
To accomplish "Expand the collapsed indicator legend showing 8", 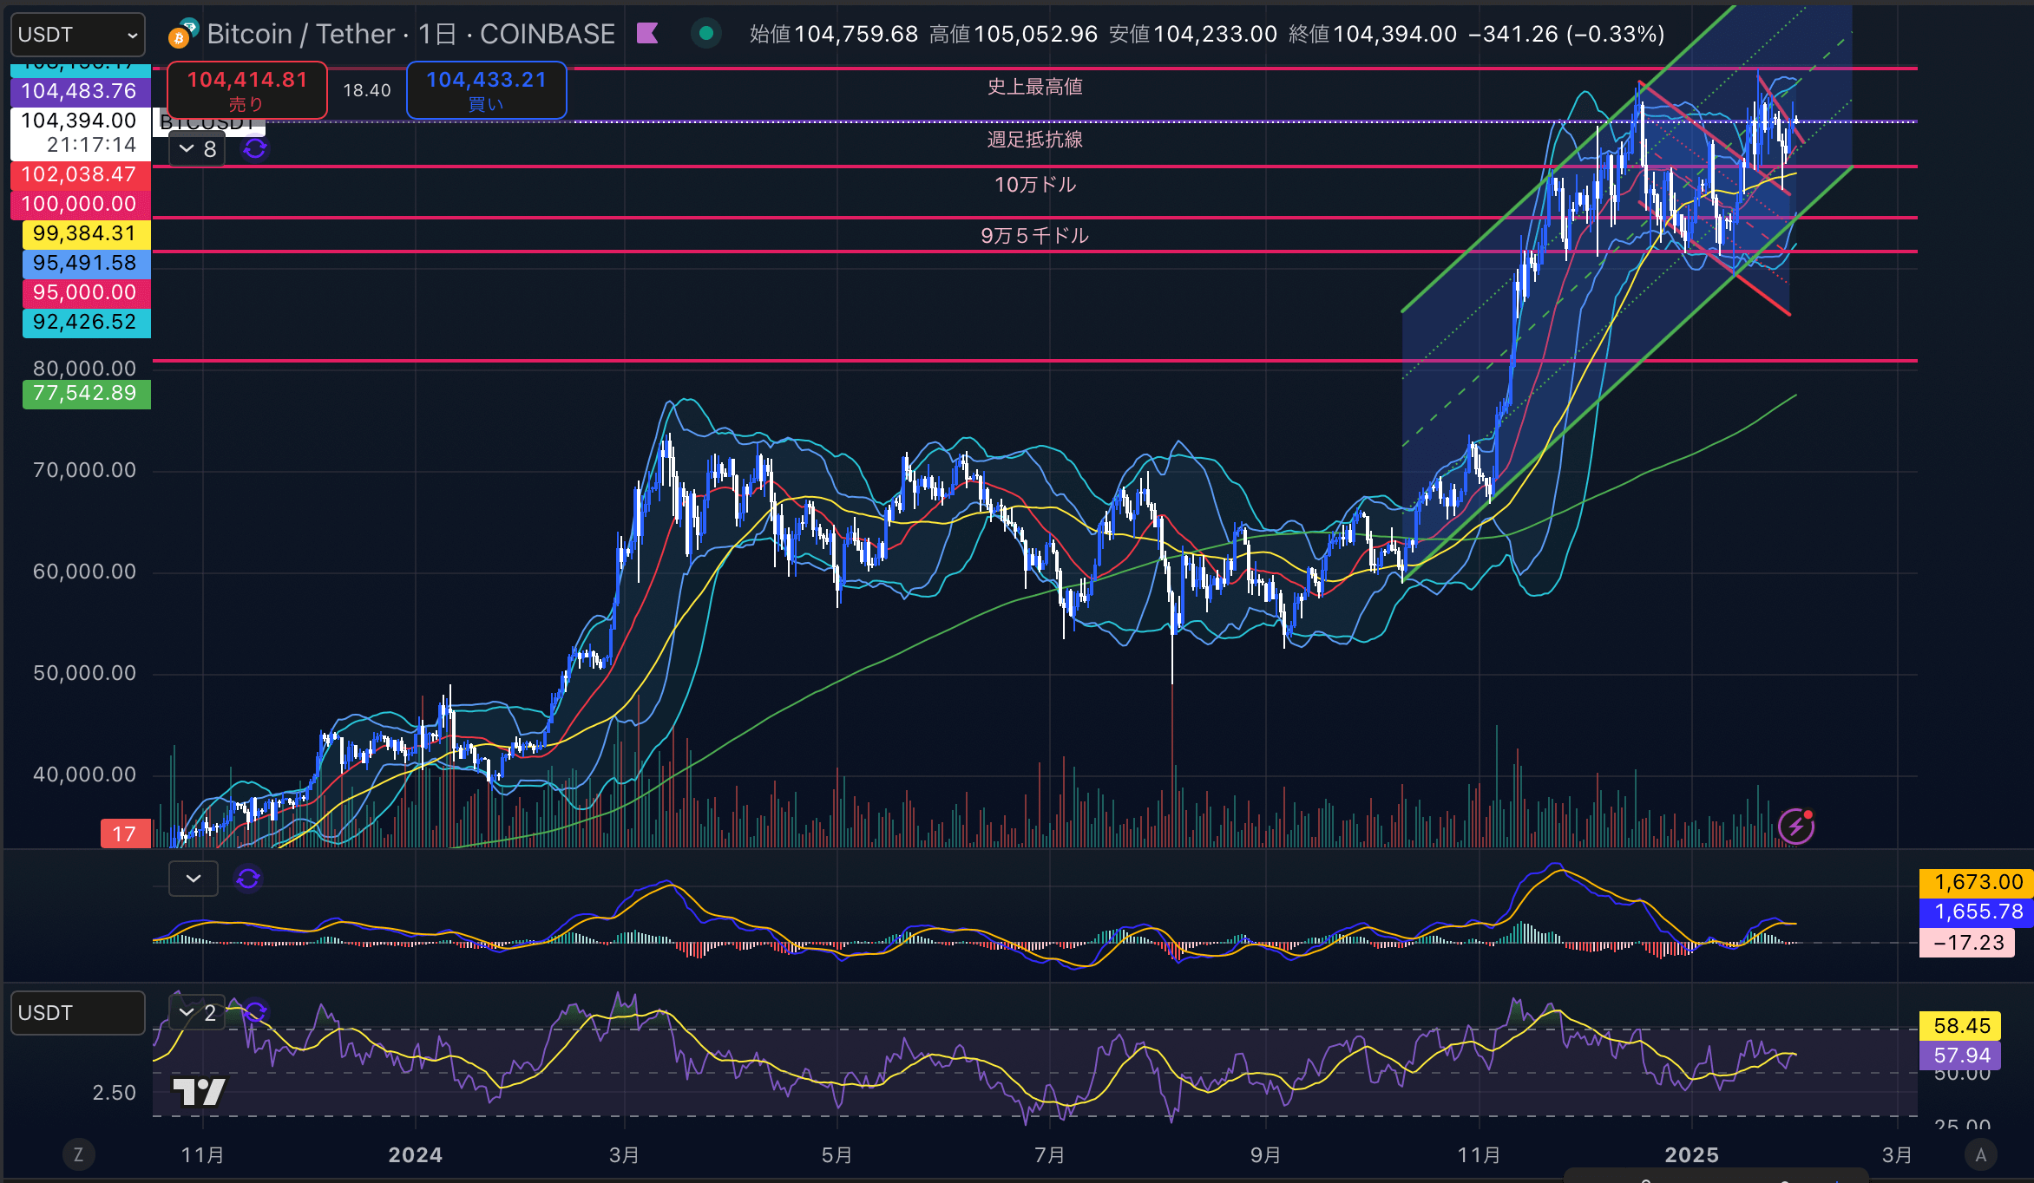I will [197, 149].
